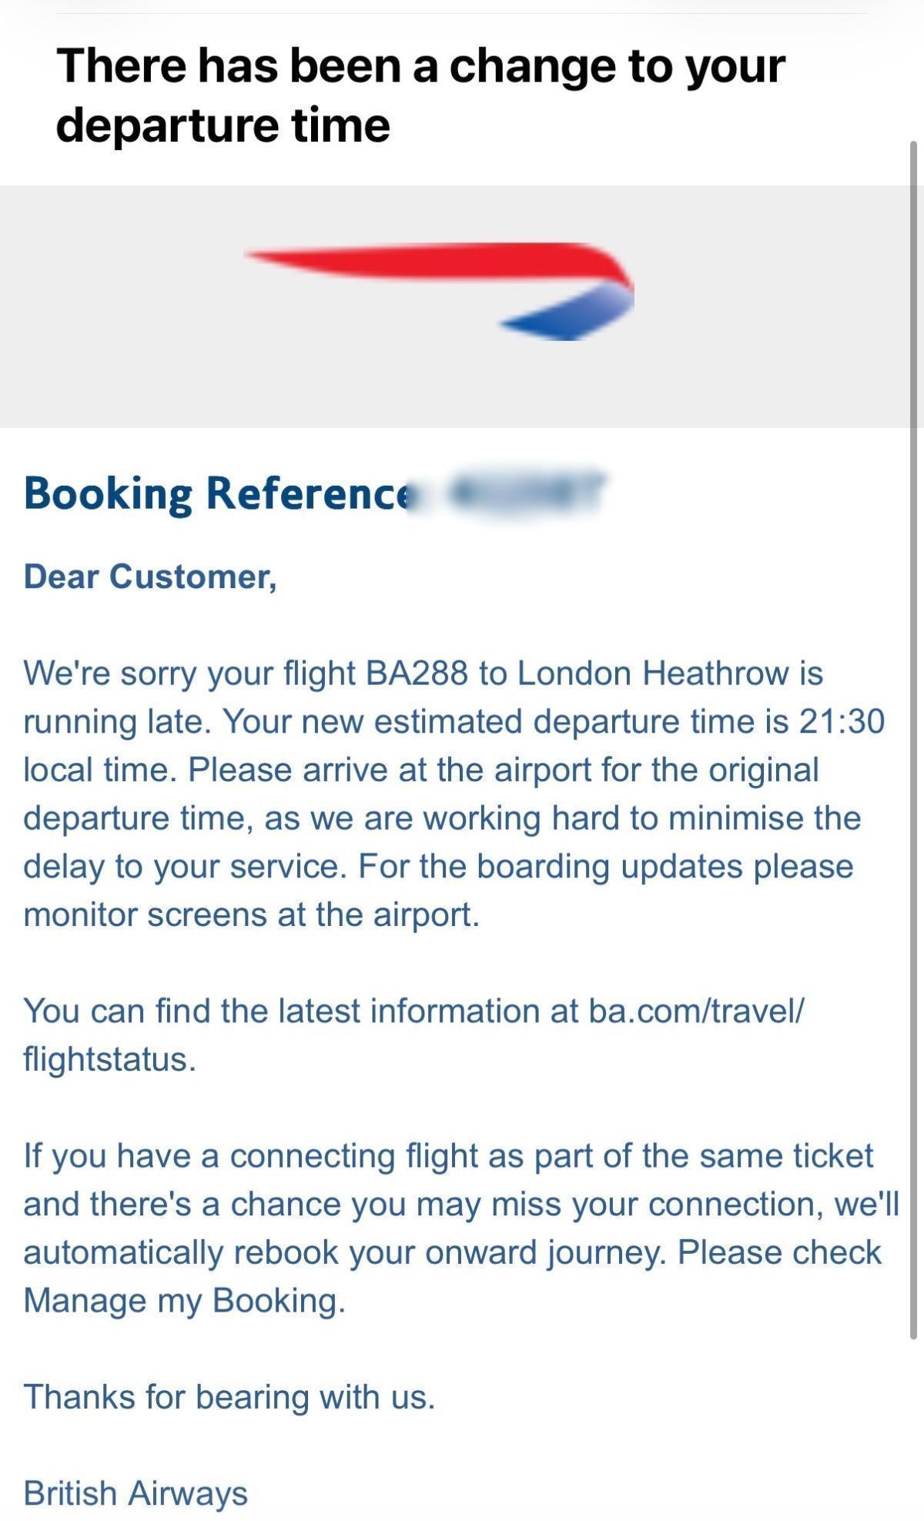Select the Booking Reference heading

(x=216, y=493)
